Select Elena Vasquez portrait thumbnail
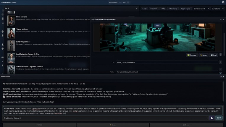 tap(11, 21)
